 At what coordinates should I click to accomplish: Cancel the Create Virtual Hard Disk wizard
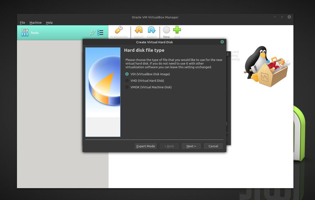[213, 146]
